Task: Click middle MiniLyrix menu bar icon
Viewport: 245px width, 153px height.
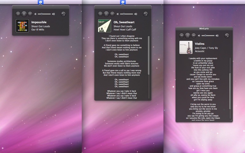Action: click(123, 2)
